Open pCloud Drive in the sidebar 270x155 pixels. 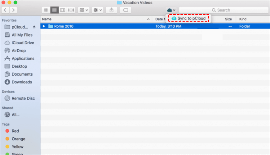pos(16,27)
